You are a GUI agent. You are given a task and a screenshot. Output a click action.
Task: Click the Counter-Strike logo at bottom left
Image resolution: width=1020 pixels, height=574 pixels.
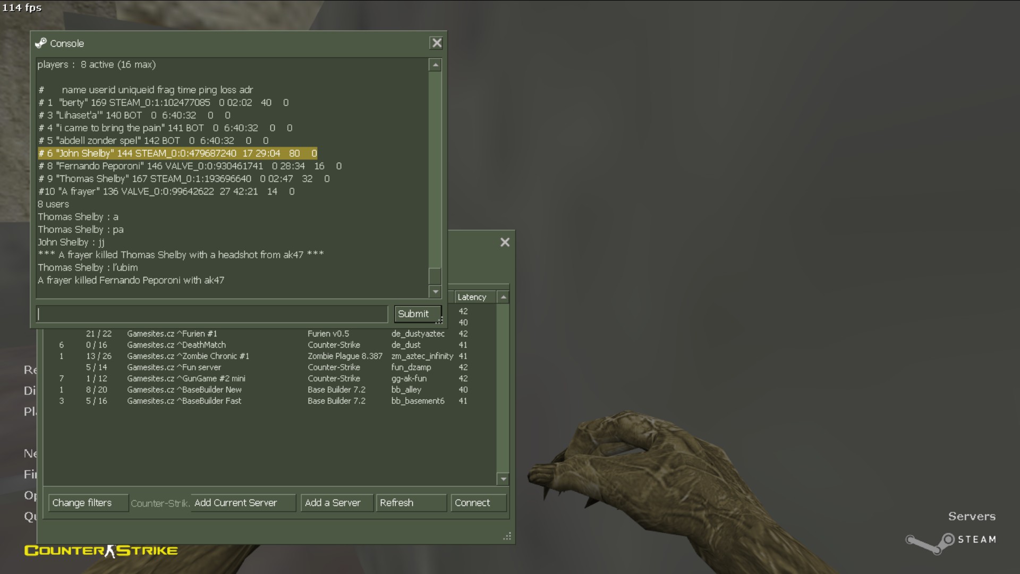point(101,551)
